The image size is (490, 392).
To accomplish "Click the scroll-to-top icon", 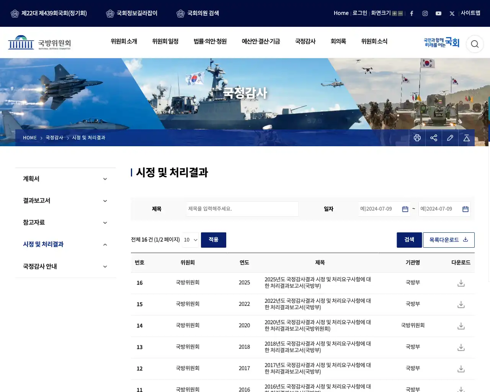I will (467, 138).
